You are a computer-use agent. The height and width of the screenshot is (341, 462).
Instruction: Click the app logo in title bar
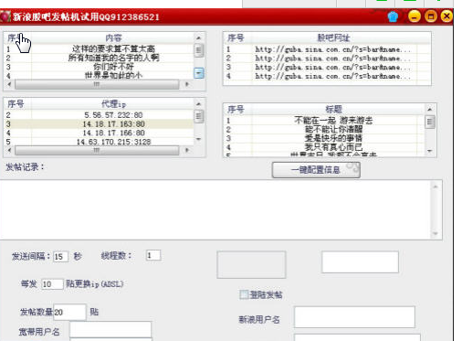point(5,16)
